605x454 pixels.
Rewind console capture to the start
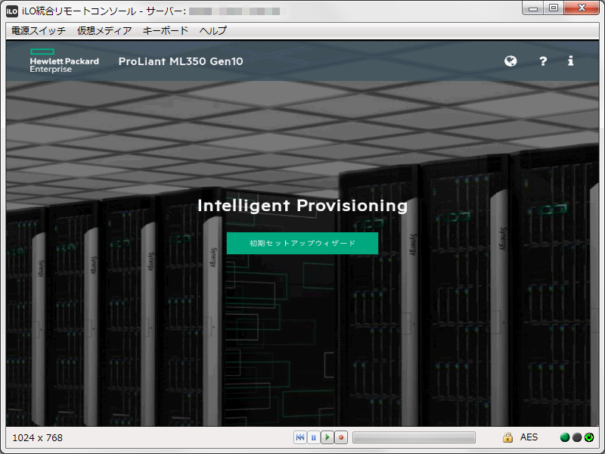click(299, 437)
